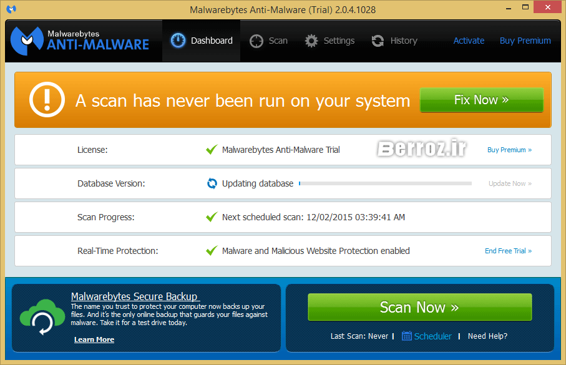The width and height of the screenshot is (566, 365).
Task: Click 'A scan has never been run' message
Action: (x=243, y=100)
